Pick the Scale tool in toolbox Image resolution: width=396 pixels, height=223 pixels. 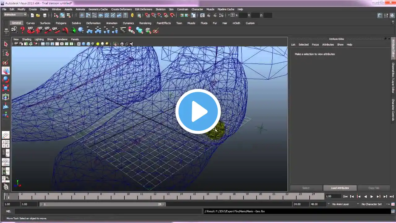pos(6,88)
